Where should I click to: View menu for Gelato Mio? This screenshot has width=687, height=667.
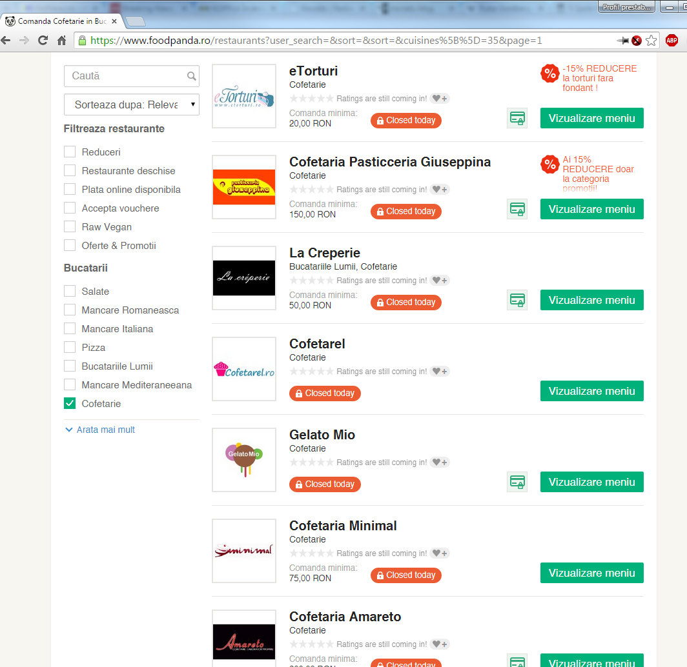[x=591, y=482]
